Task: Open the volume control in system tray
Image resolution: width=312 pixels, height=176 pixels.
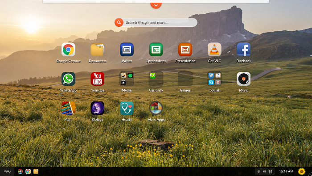Action: coord(264,172)
